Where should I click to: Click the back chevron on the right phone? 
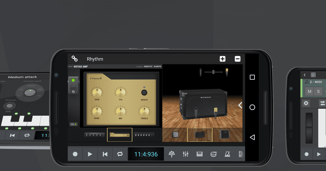tap(305, 75)
